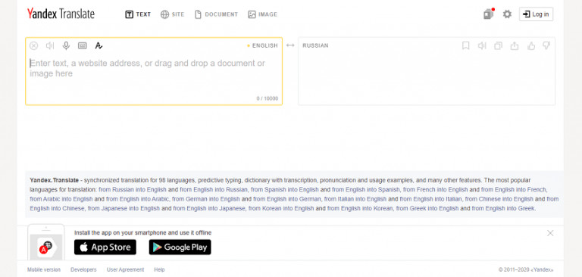Image resolution: width=582 pixels, height=277 pixels.
Task: Open 'from English into Arabic' link
Action: (137, 199)
